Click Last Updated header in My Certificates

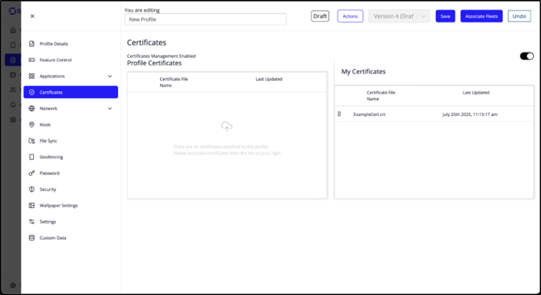point(476,93)
